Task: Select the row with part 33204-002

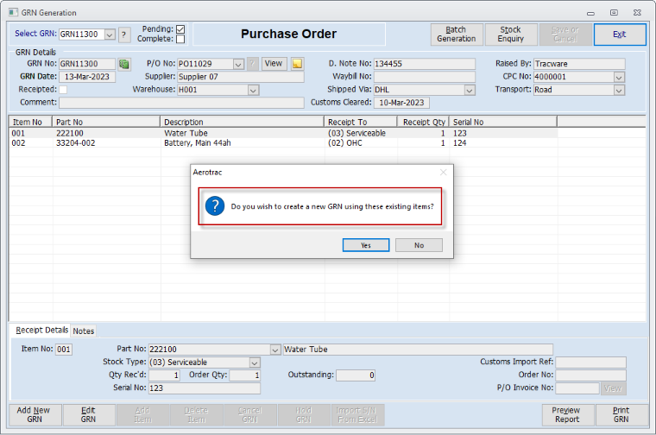Action: coord(283,143)
